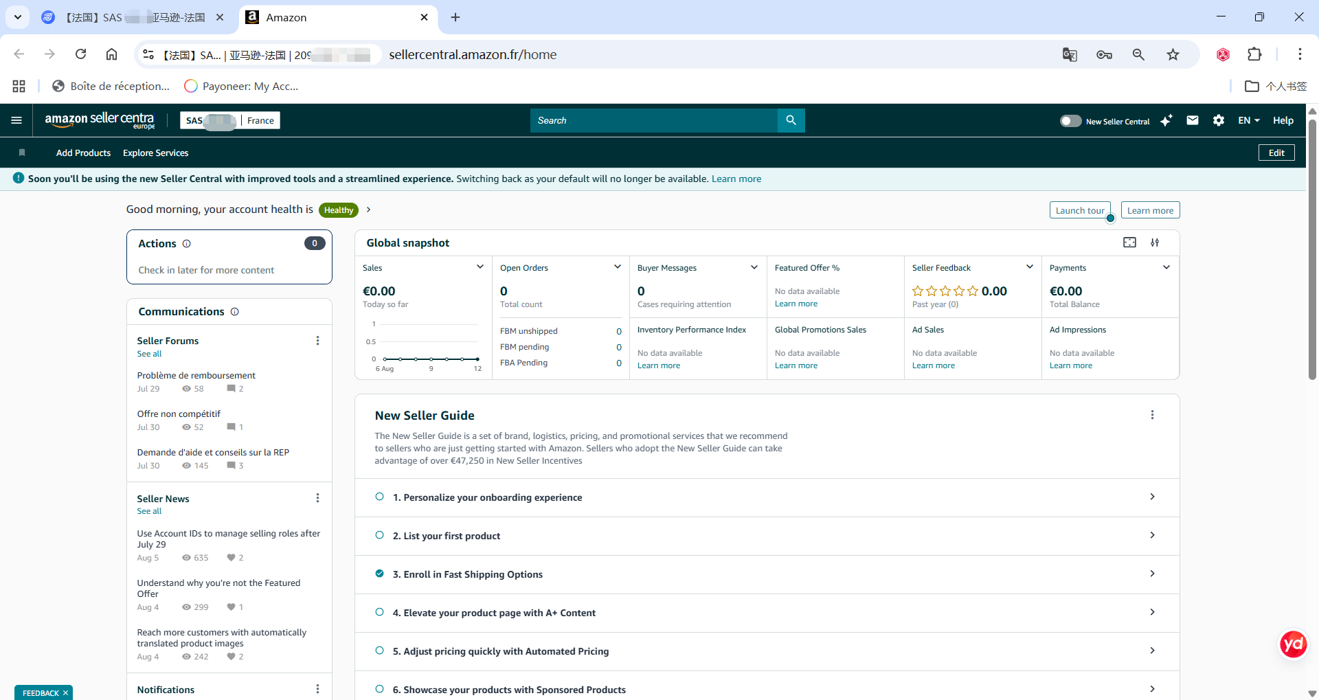Reload the browser page
The width and height of the screenshot is (1319, 700).
click(x=81, y=54)
